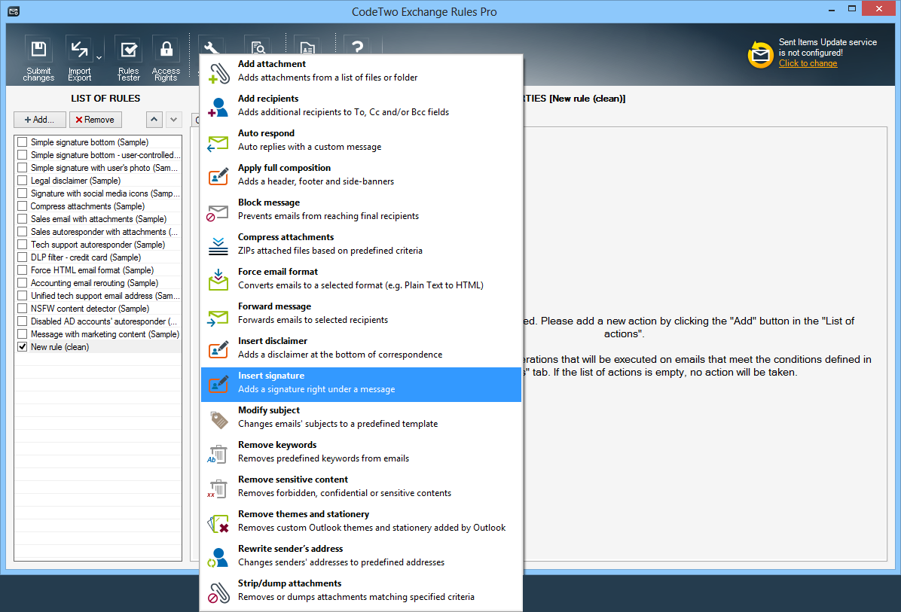Click the Compress attachments action icon
901x612 pixels.
click(x=218, y=245)
